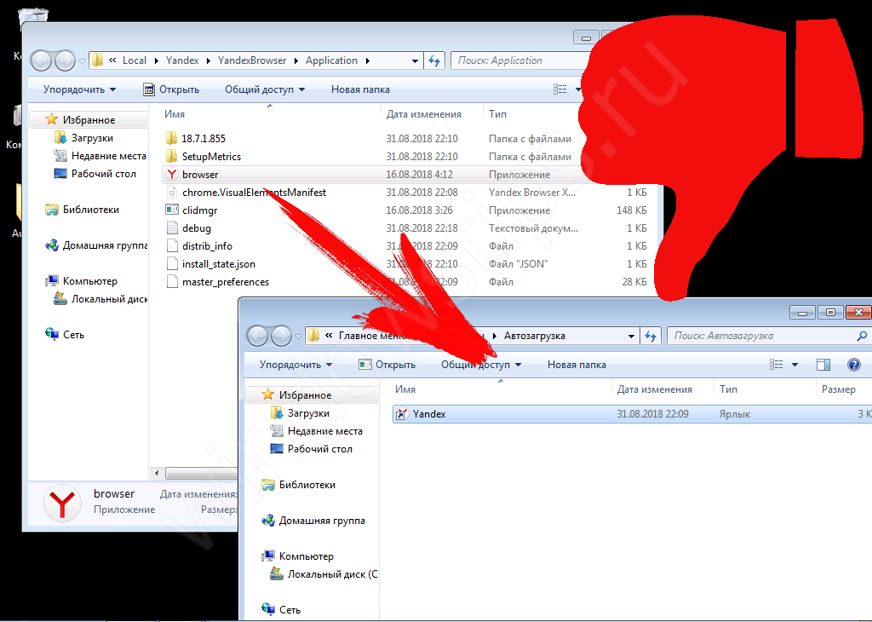872x622 pixels.
Task: Open help in the Автозагрузка window
Action: [x=853, y=365]
